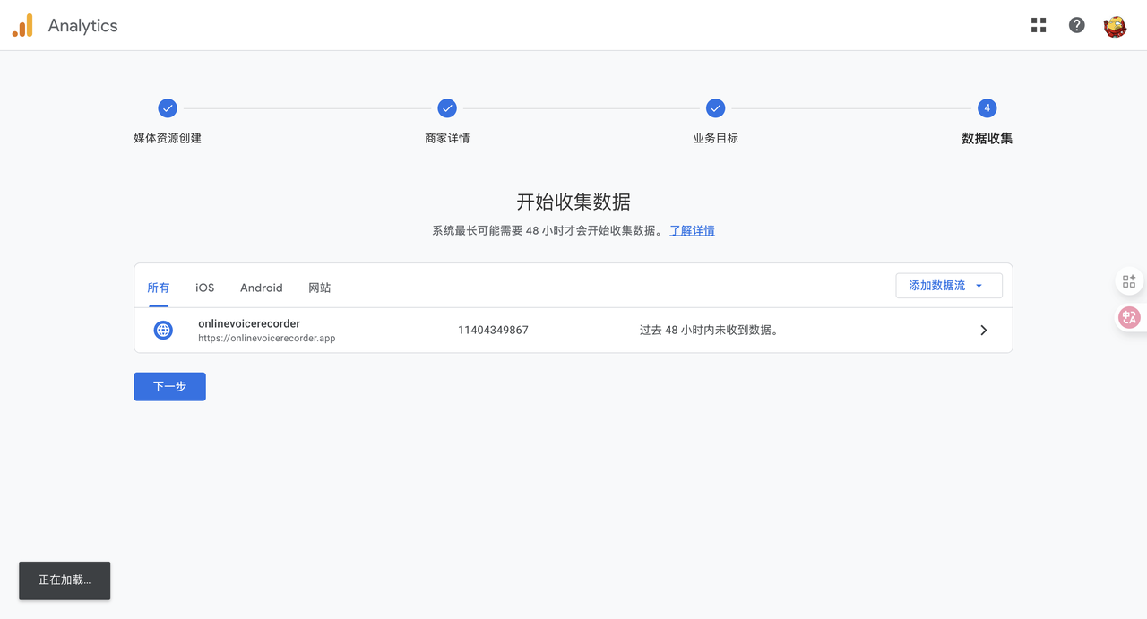Open the Google apps grid menu
The image size is (1147, 619).
[x=1039, y=25]
